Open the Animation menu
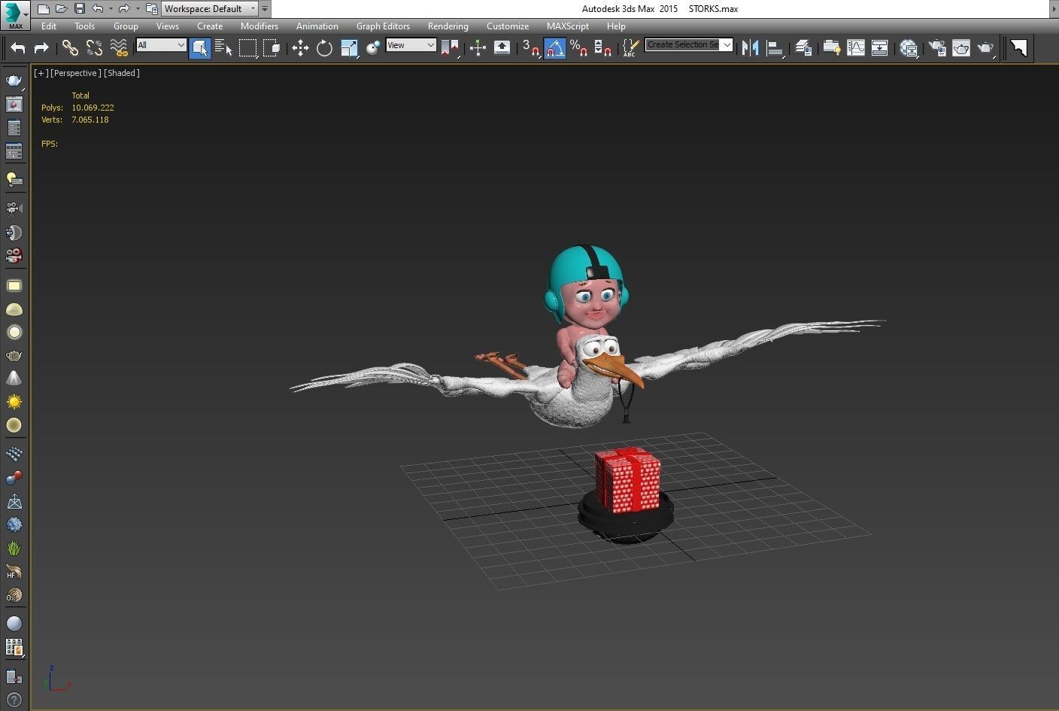This screenshot has width=1059, height=711. [x=317, y=26]
